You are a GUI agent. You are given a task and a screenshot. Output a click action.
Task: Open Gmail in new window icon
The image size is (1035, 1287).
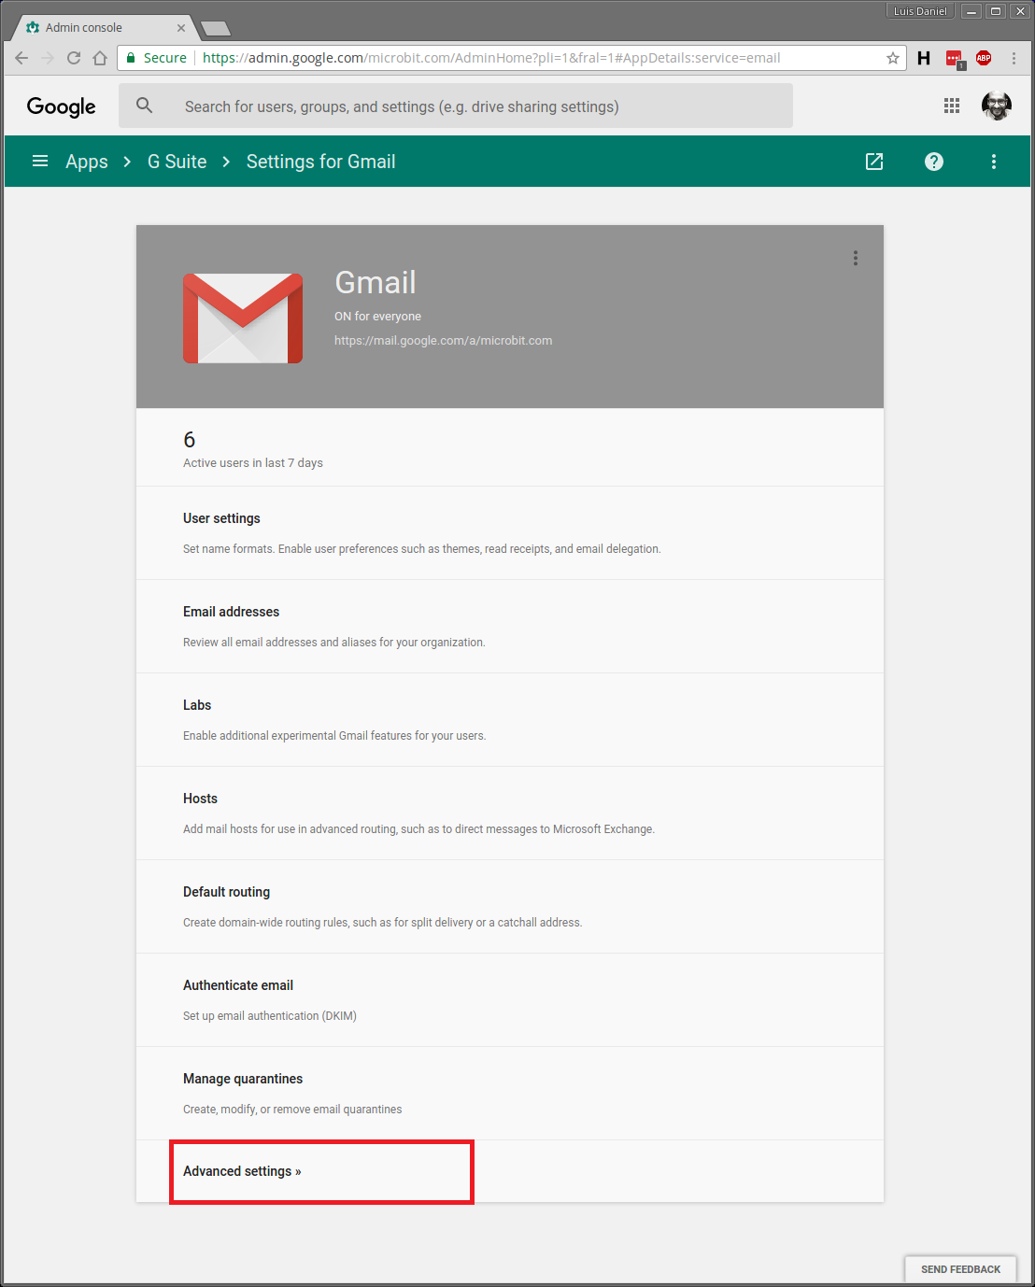(874, 162)
